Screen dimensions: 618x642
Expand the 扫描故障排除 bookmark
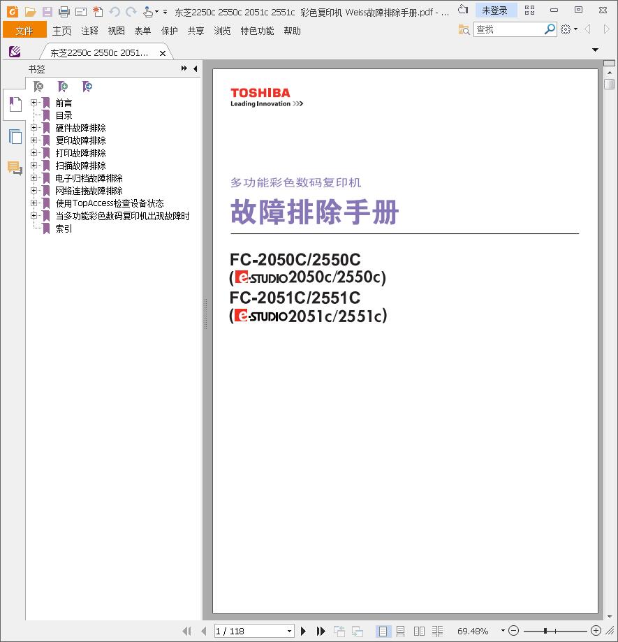[x=34, y=166]
